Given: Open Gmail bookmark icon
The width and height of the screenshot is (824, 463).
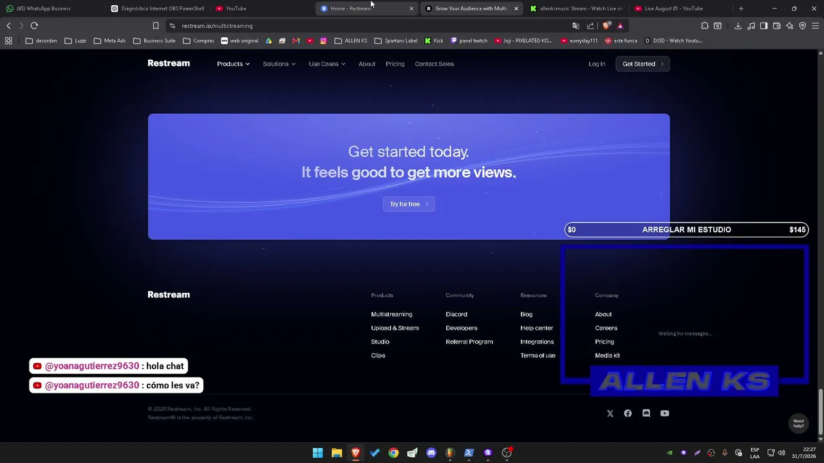Looking at the screenshot, I should point(296,41).
